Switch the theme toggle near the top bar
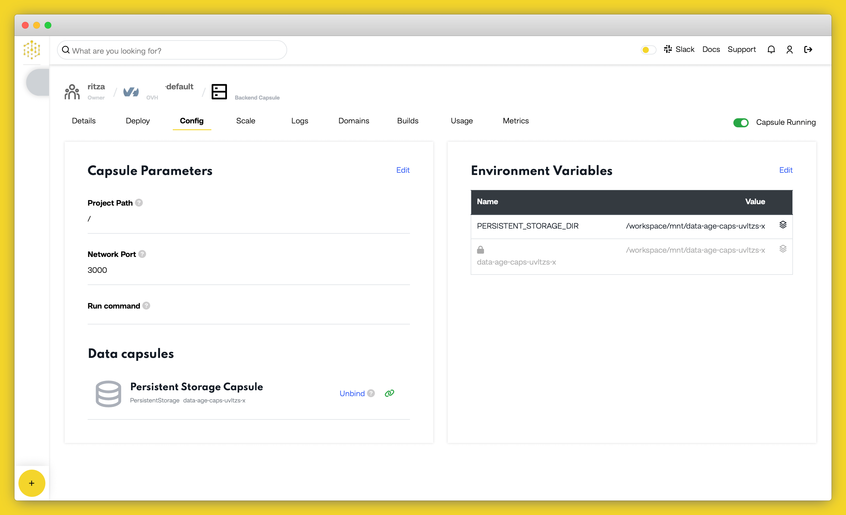The height and width of the screenshot is (515, 846). pos(648,50)
